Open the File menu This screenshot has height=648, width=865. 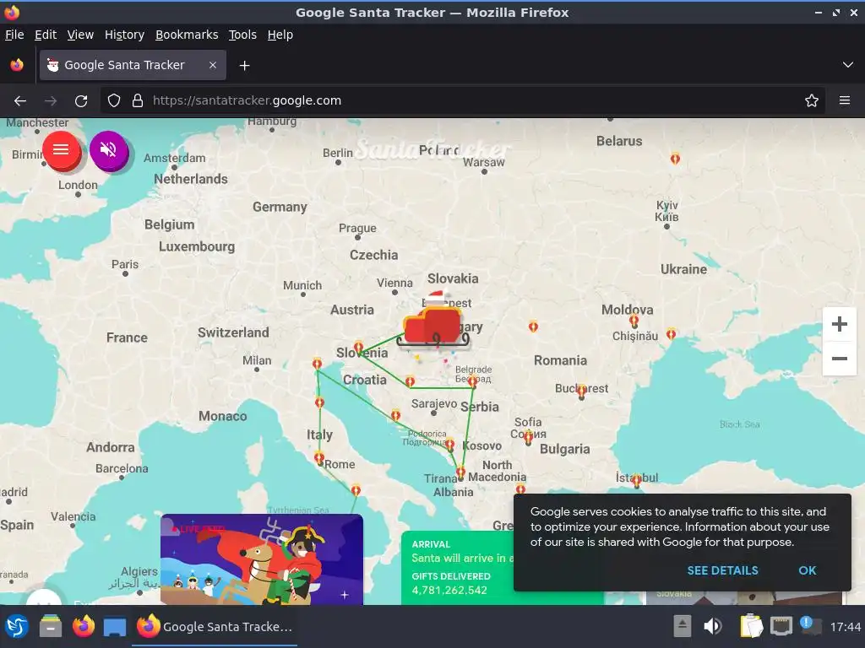[14, 35]
